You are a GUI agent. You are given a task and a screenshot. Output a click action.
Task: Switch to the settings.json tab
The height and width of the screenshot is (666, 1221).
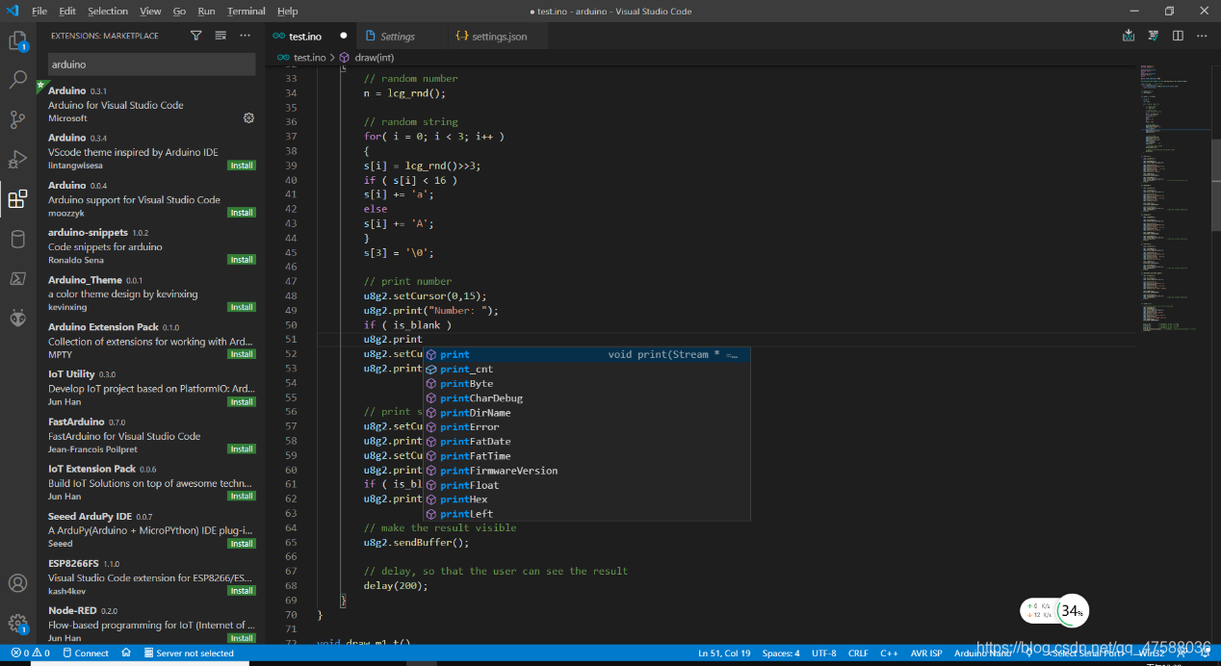coord(499,37)
